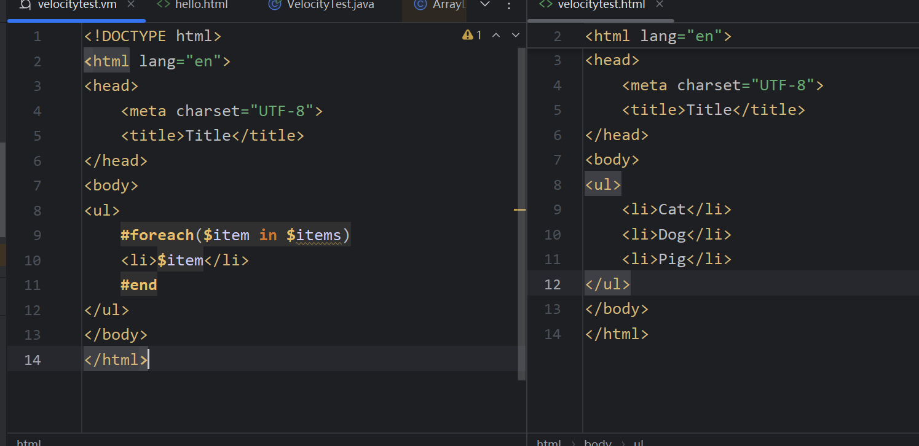
Task: Switch to the hello.html tab
Action: click(192, 5)
